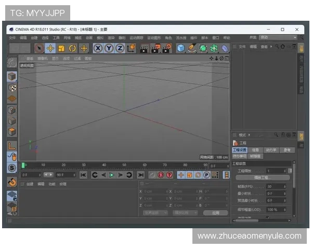Select the Scale tool
The height and width of the screenshot is (249, 312).
(x=61, y=48)
